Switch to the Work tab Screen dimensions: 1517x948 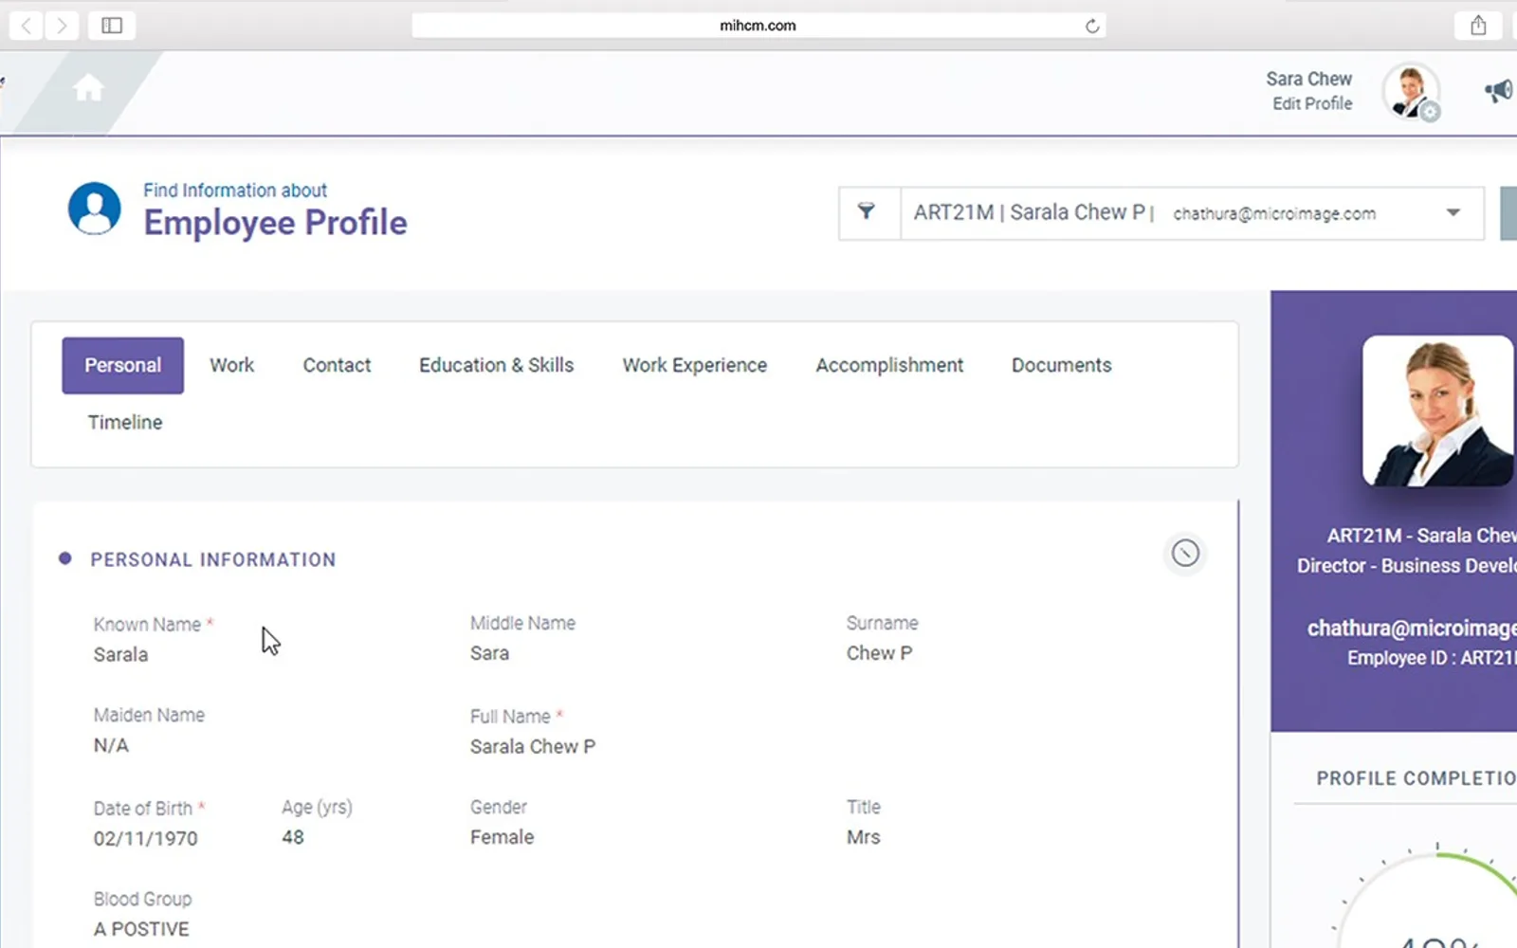point(232,365)
